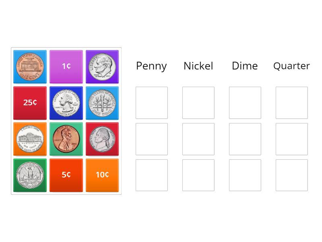Choose the top empty slot under Quarter
This screenshot has height=242, width=322.
(292, 103)
